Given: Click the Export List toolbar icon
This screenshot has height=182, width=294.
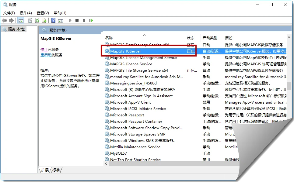Looking at the screenshot, I should point(44,20).
